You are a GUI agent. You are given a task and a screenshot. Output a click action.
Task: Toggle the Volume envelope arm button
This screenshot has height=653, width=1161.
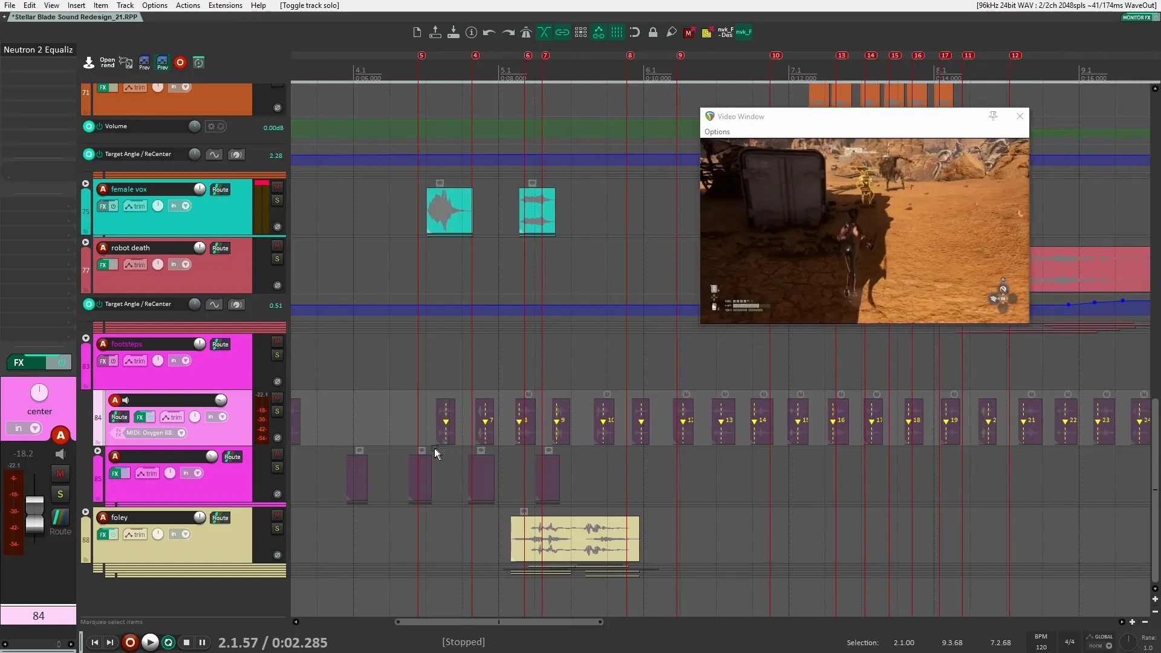89,126
